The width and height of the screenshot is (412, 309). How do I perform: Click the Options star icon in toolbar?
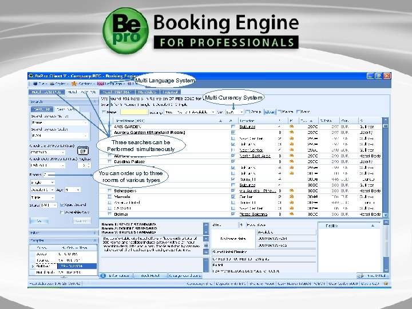(74, 84)
